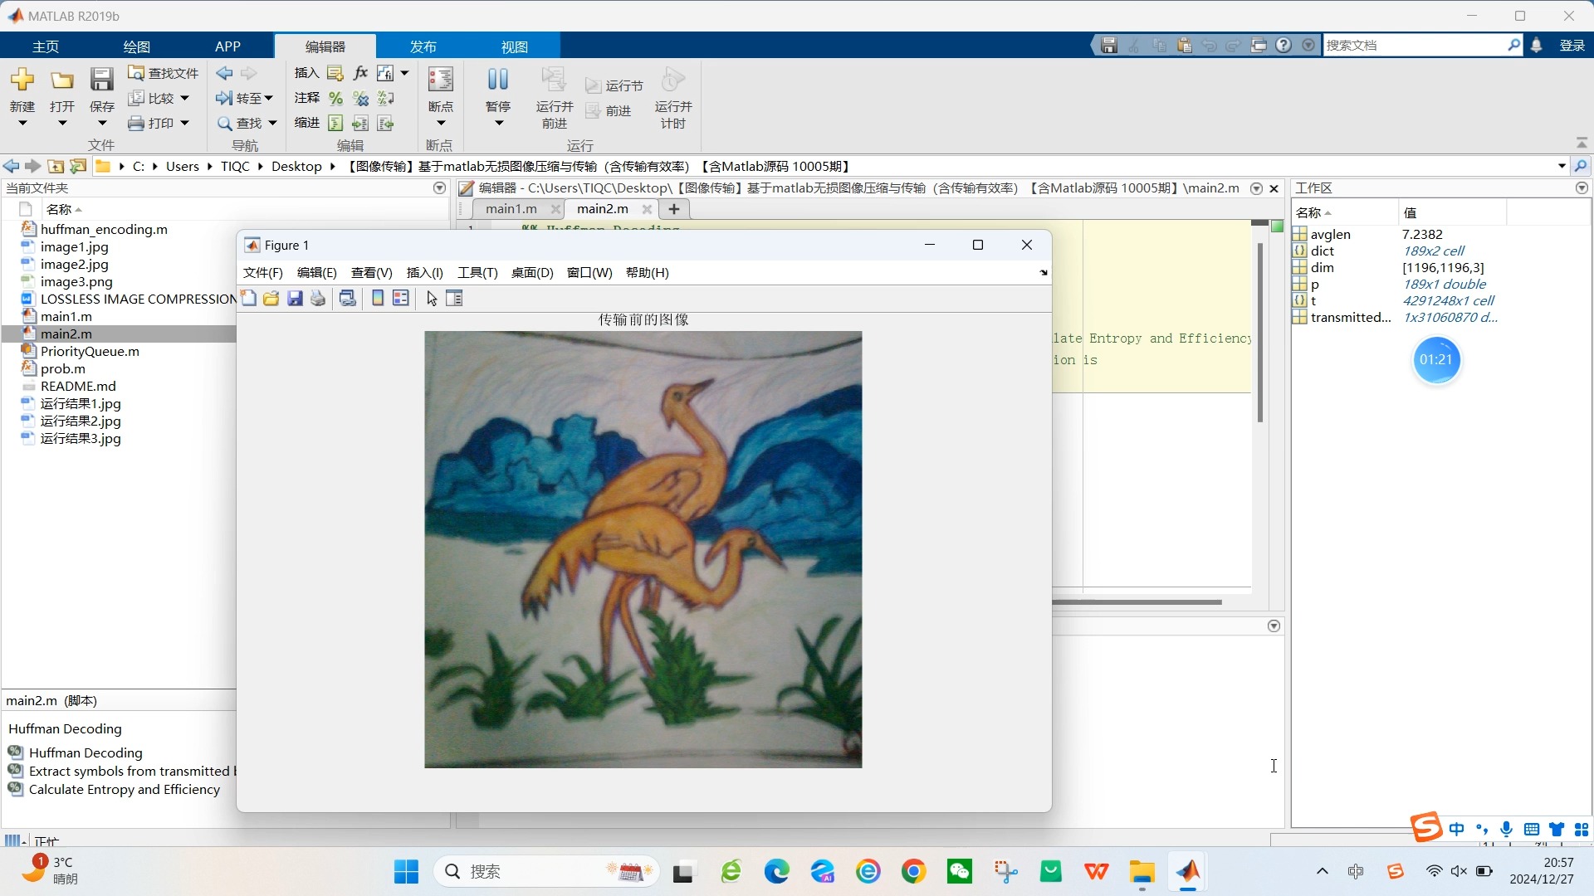Open the current folder panel actions menu
1594x896 pixels.
tap(439, 188)
